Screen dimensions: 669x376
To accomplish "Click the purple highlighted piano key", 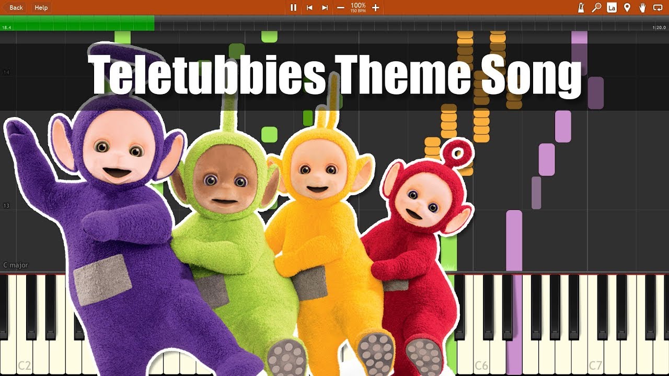I will tap(514, 325).
